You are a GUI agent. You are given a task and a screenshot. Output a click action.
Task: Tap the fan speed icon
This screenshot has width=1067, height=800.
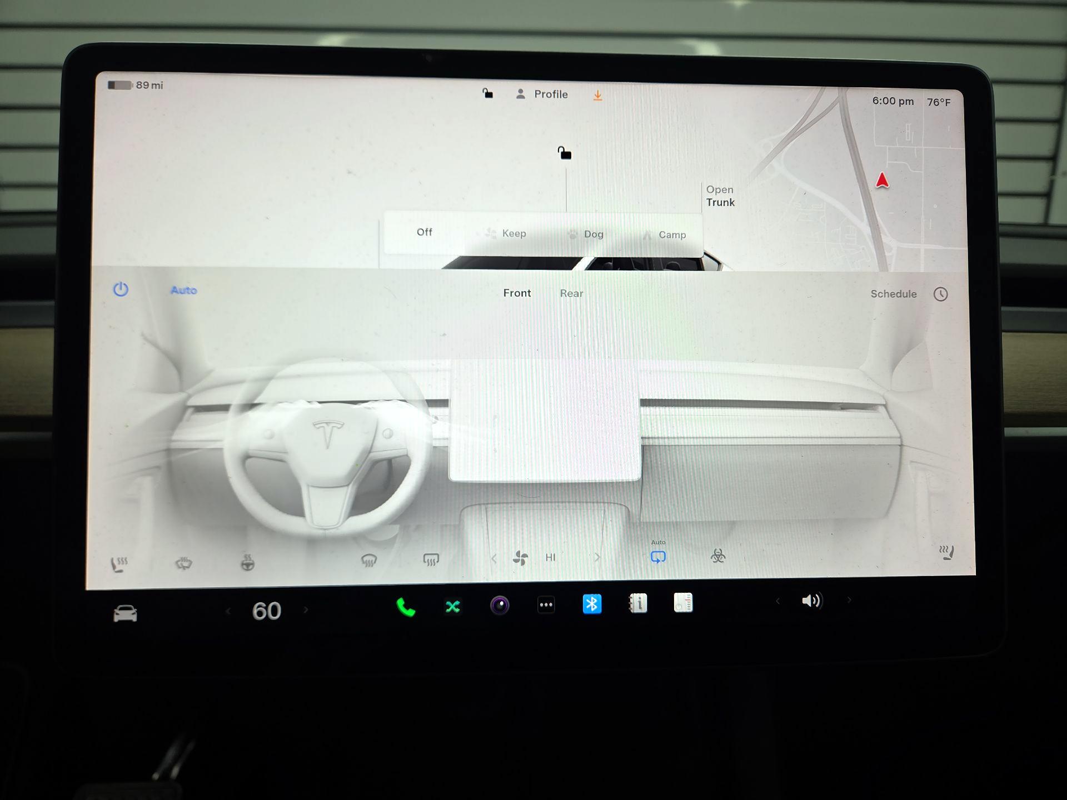coord(521,558)
